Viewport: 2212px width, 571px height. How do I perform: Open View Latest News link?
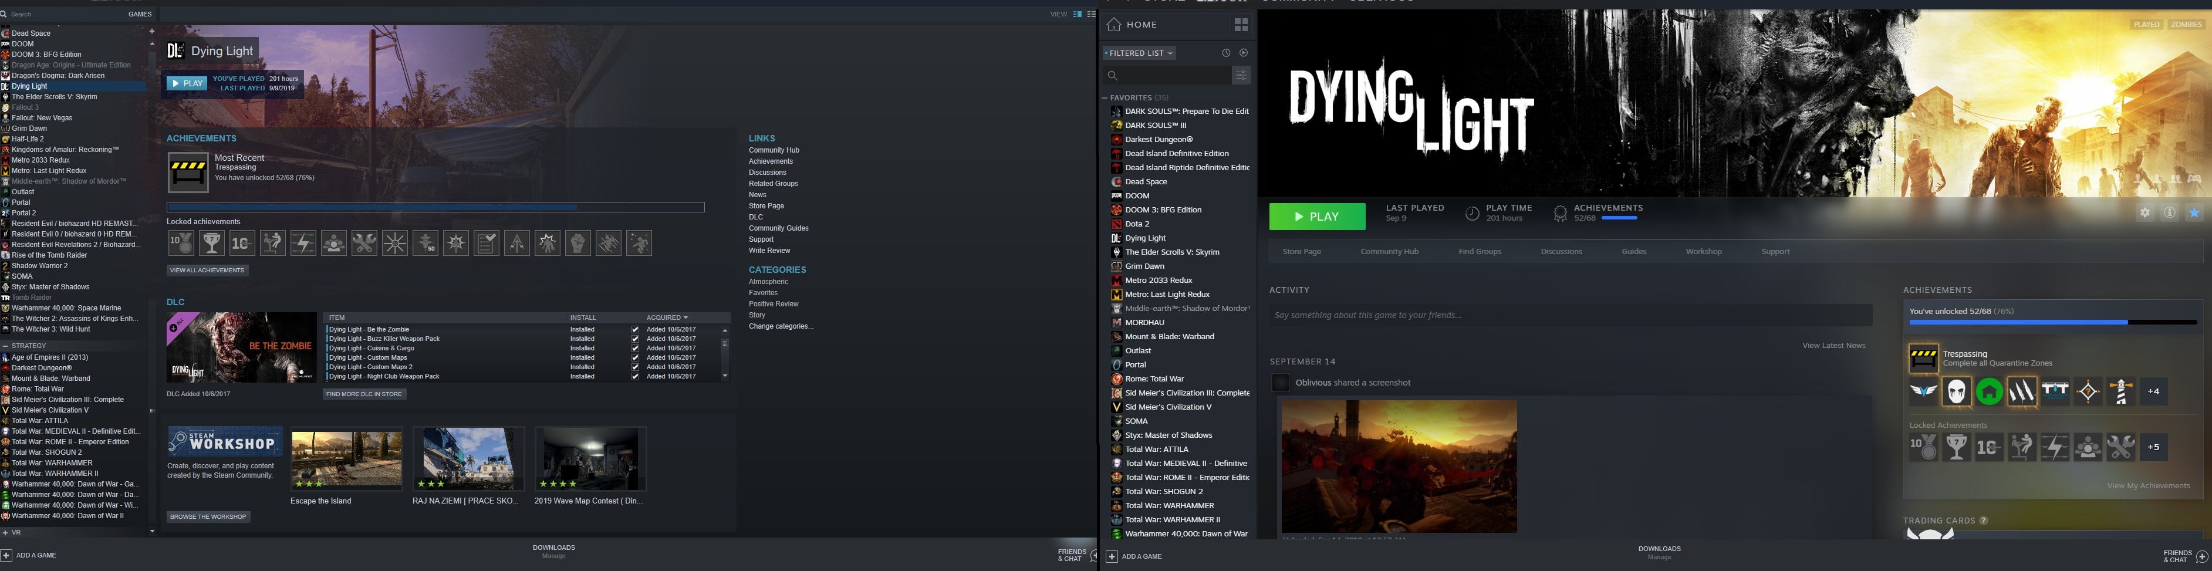click(1833, 345)
